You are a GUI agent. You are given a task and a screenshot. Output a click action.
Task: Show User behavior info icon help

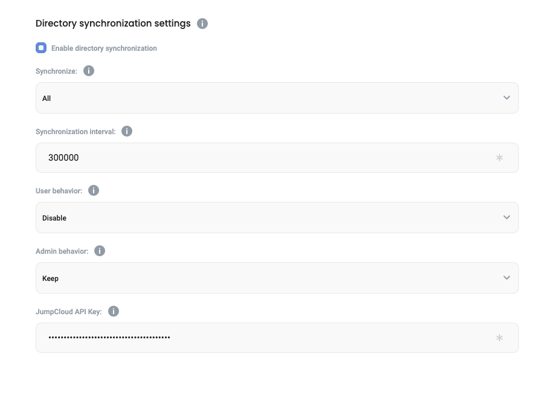click(x=94, y=190)
